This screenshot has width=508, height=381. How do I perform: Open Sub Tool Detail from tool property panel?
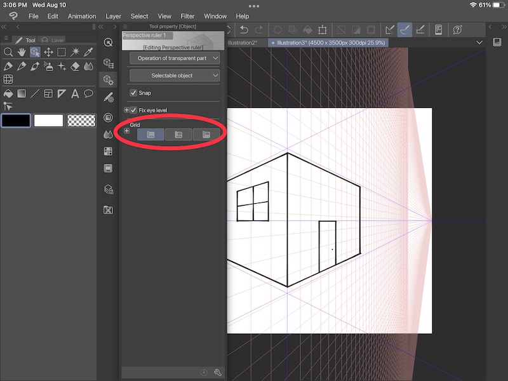218,373
